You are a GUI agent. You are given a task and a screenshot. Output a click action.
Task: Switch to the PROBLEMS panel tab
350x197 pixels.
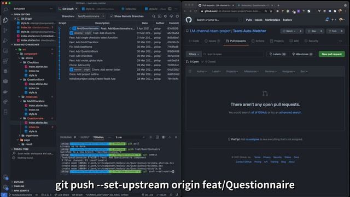[x=66, y=137]
